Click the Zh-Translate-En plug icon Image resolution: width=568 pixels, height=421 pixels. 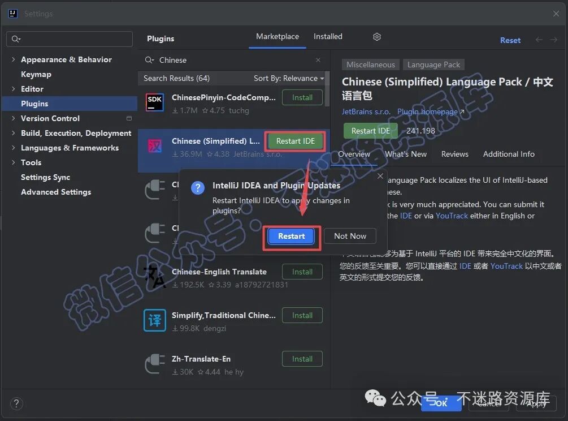155,364
